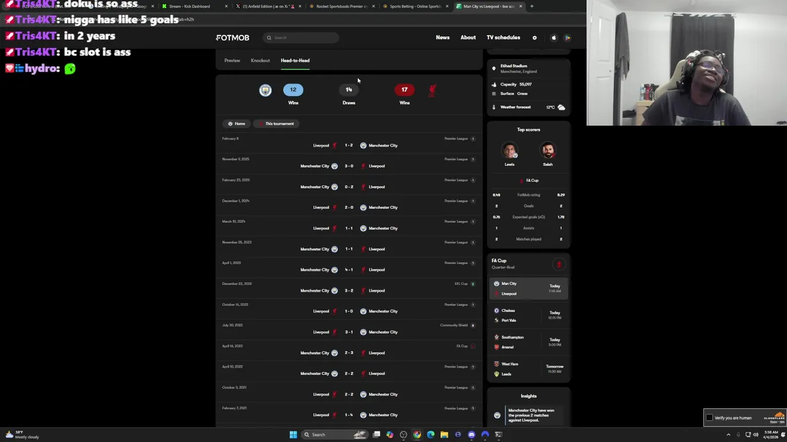This screenshot has height=442, width=787.
Task: Open Google Chrome from the taskbar
Action: click(417, 435)
